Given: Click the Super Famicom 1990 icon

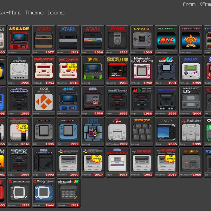Looking at the screenshot, I should click(68, 162).
